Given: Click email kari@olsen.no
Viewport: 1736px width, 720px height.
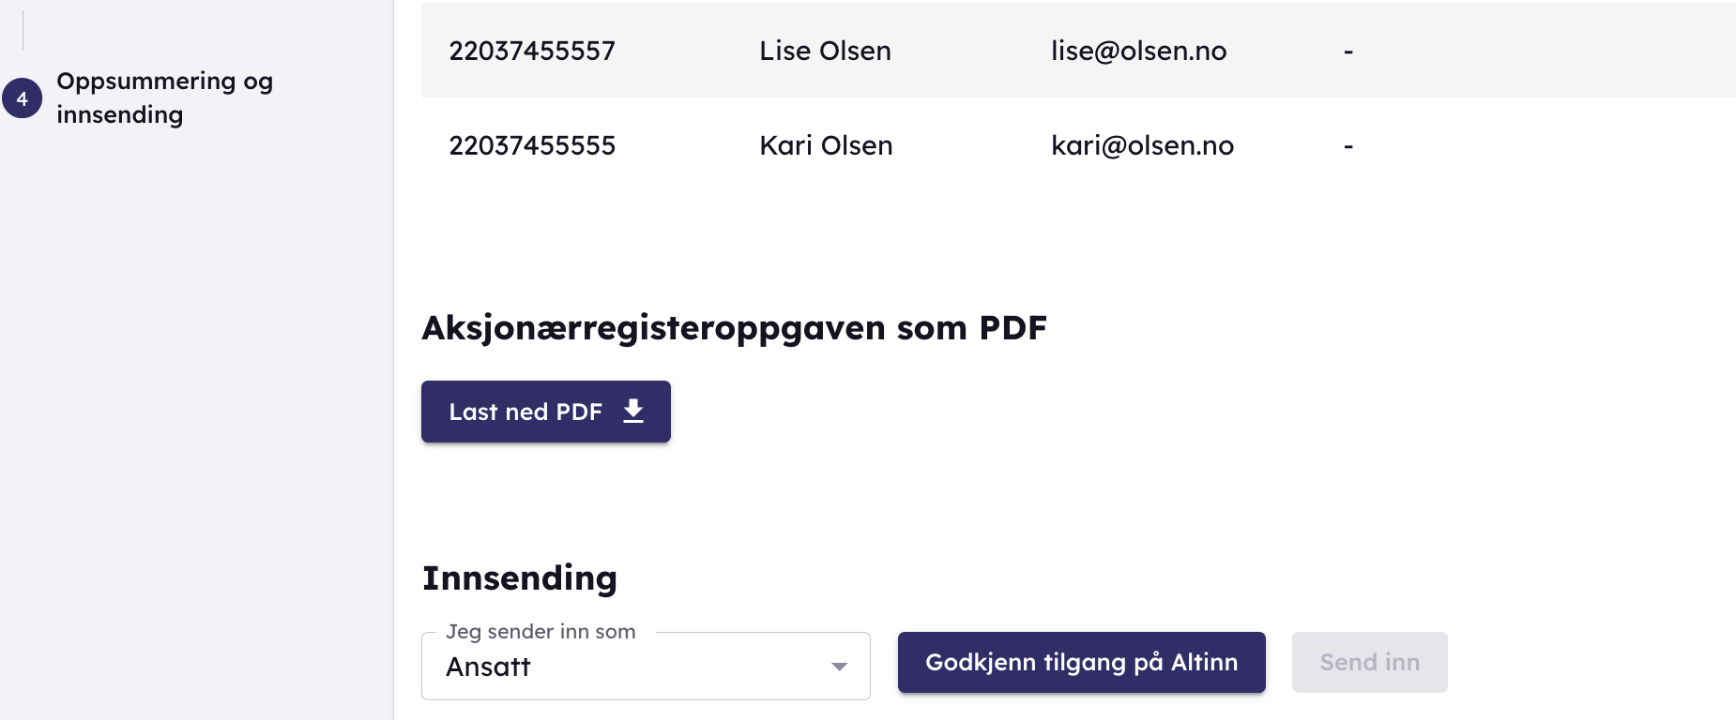Looking at the screenshot, I should tap(1142, 145).
